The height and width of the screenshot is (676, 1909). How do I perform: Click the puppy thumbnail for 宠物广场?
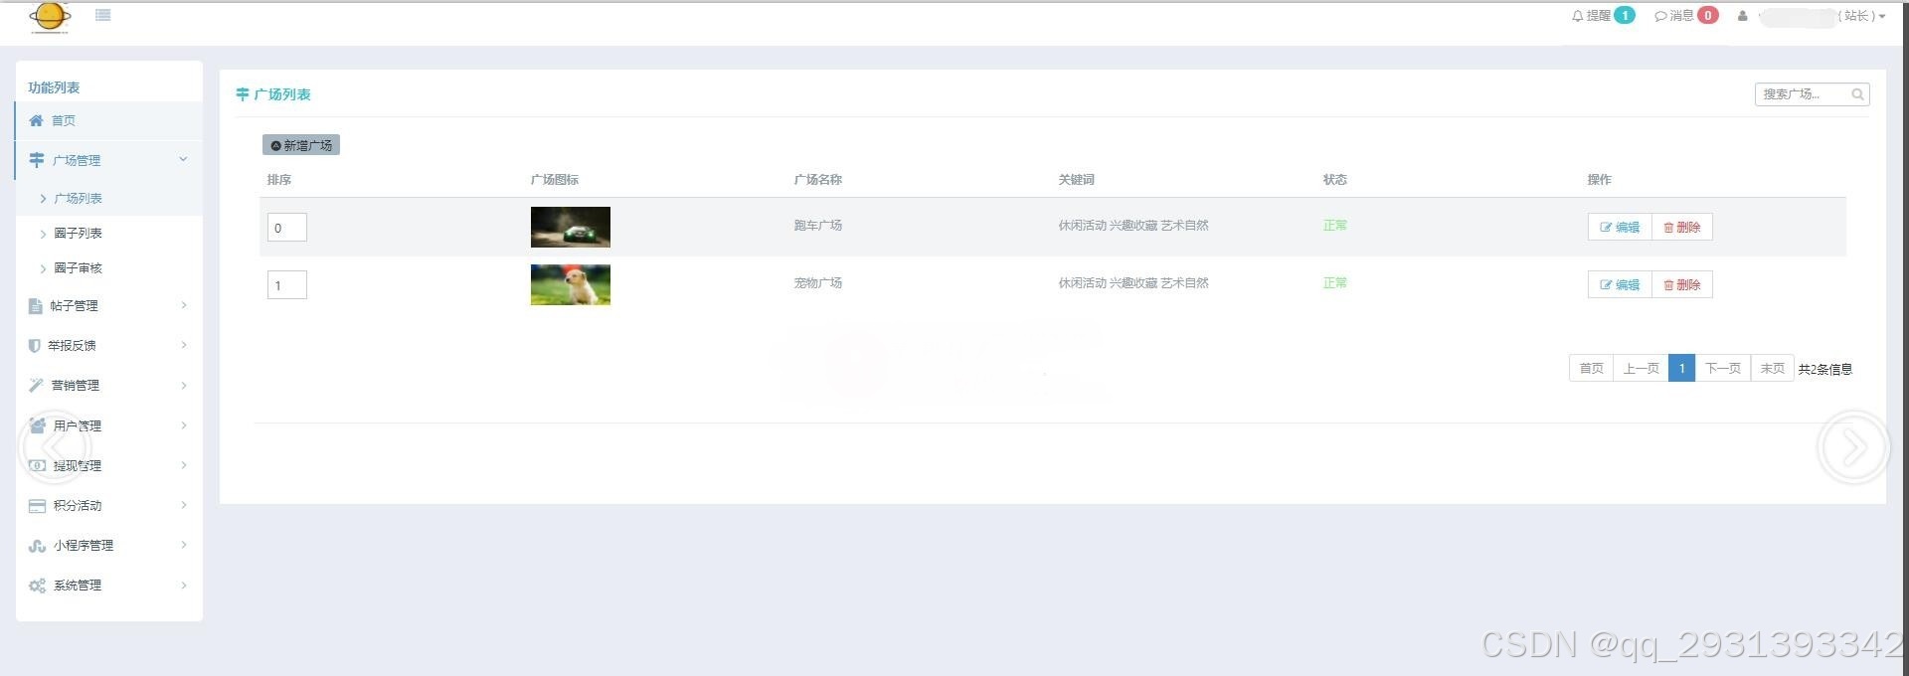click(x=570, y=285)
